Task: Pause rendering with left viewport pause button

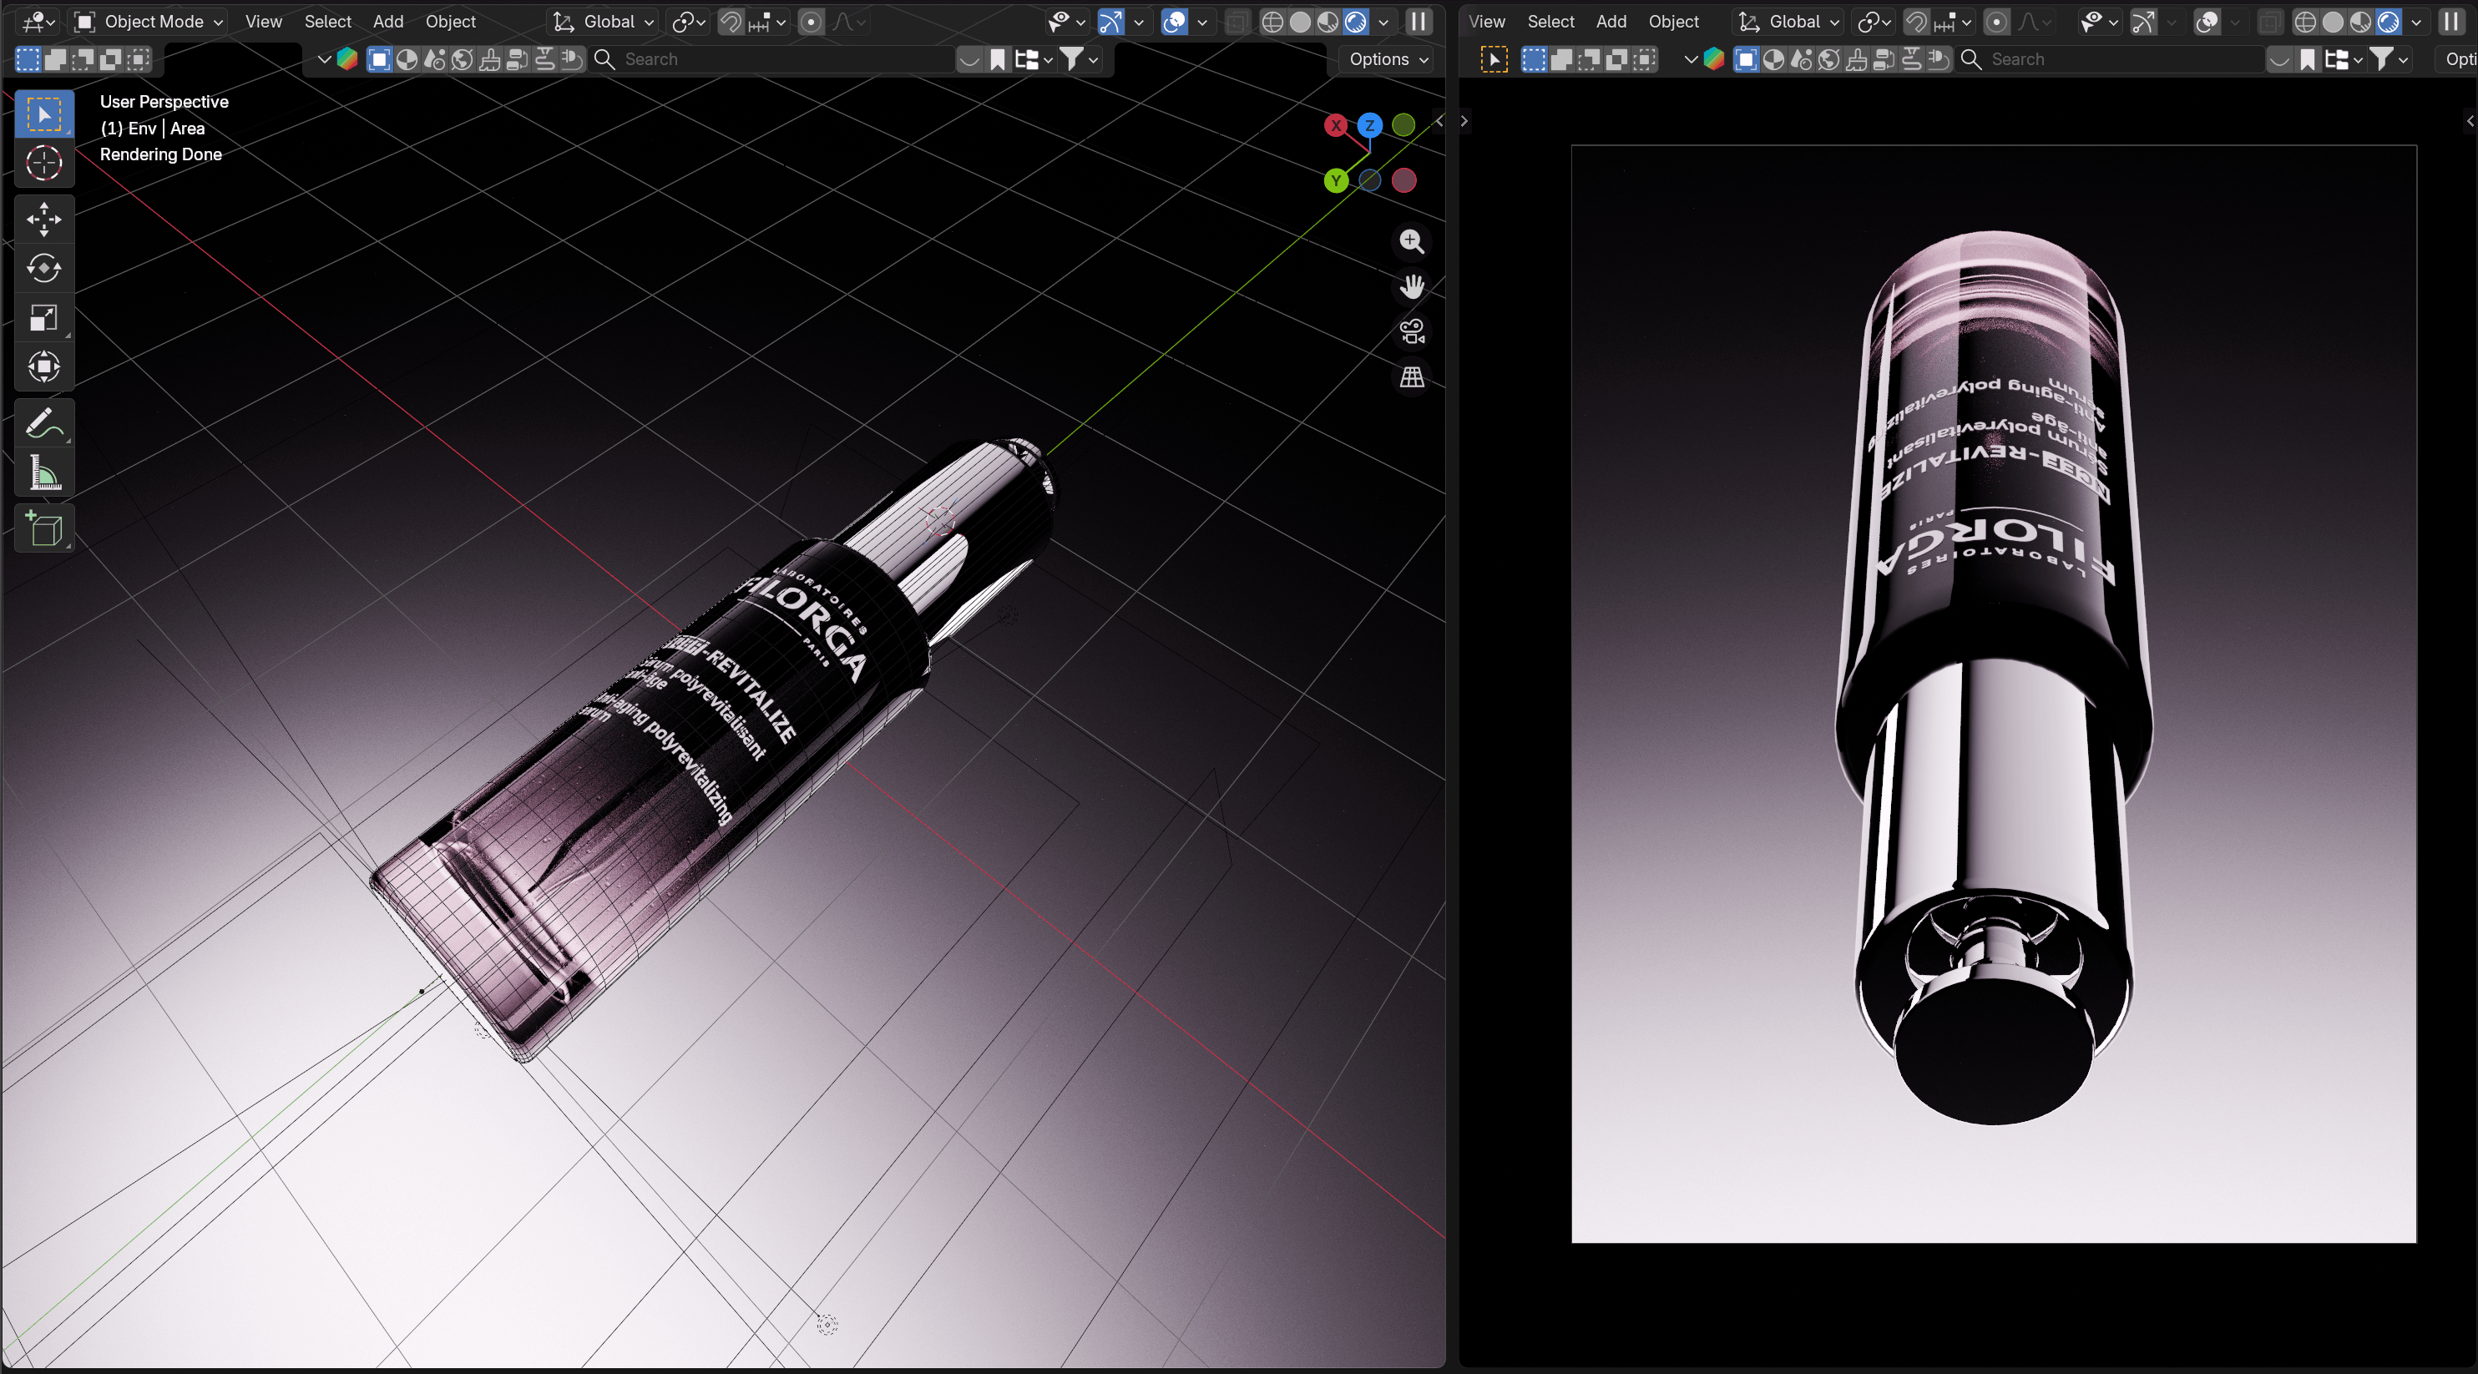Action: [1418, 21]
